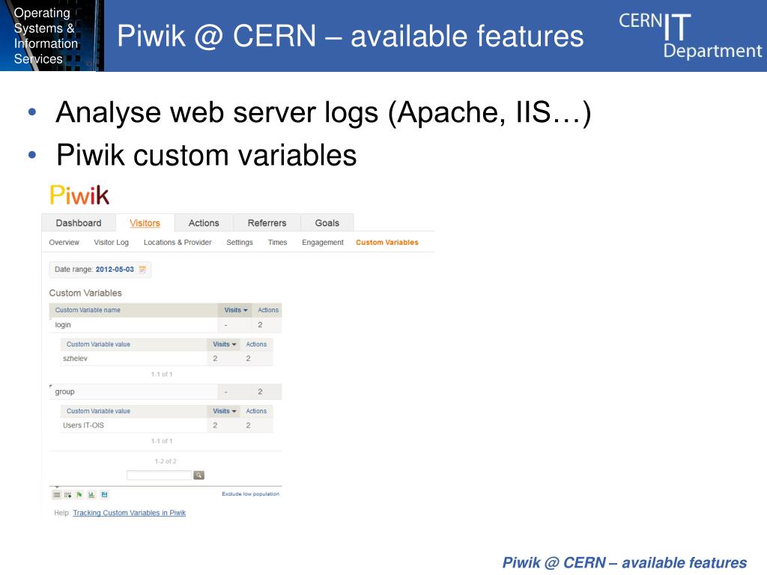This screenshot has width=767, height=575.
Task: Open the Goals tab
Action: [327, 223]
